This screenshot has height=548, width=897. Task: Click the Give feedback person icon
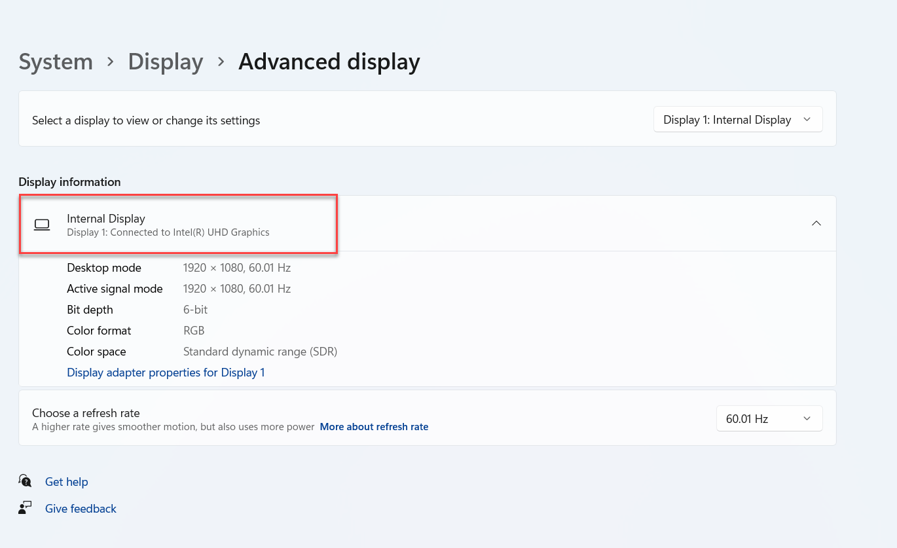pos(25,508)
